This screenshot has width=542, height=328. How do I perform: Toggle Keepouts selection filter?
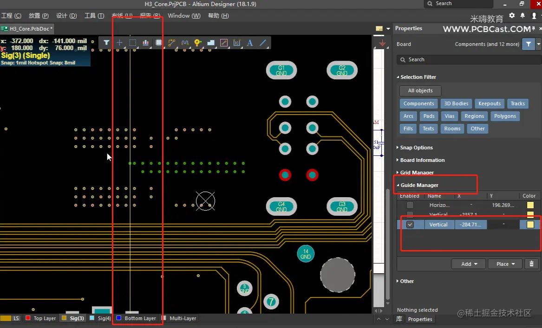coord(490,103)
